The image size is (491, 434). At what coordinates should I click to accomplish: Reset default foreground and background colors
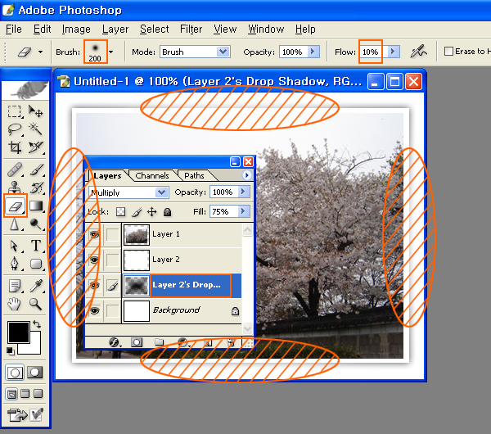[11, 350]
